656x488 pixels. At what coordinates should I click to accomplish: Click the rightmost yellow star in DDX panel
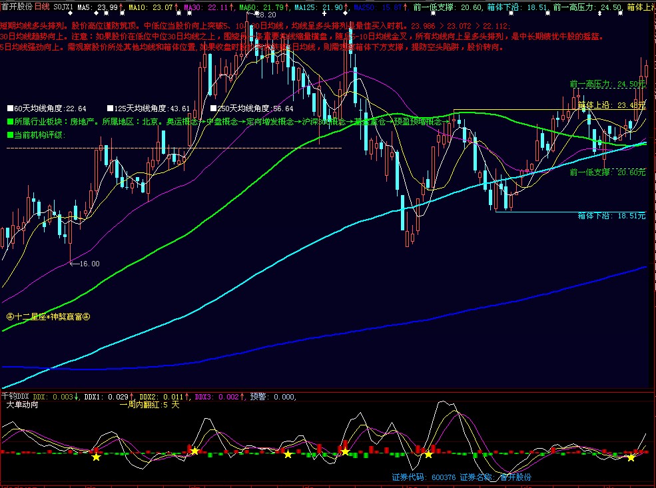tap(631, 457)
